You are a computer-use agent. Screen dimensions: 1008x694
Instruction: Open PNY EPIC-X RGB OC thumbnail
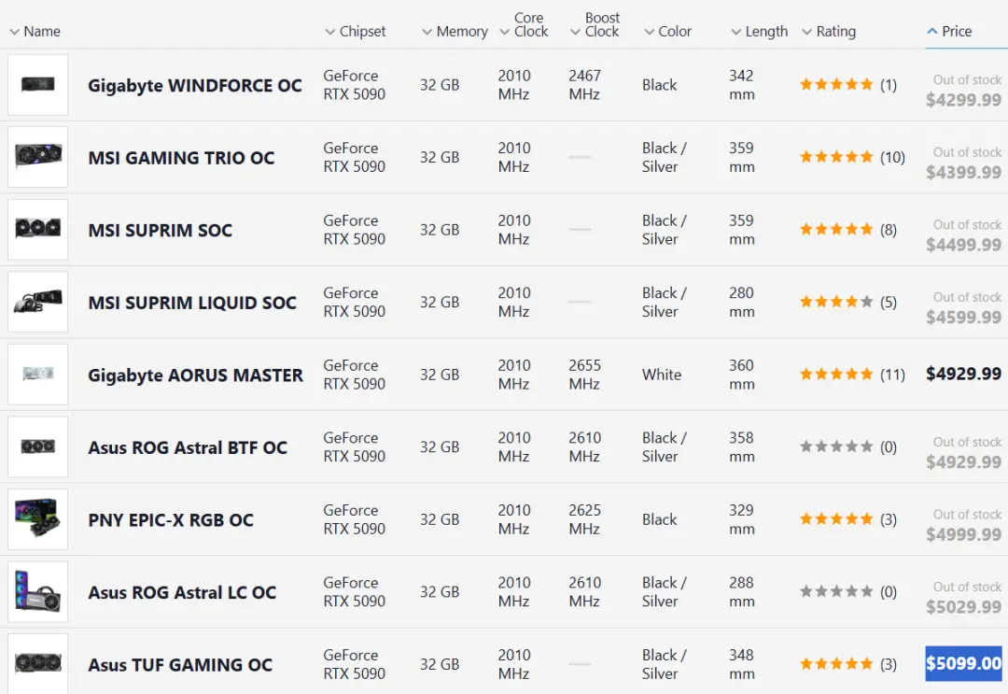38,519
